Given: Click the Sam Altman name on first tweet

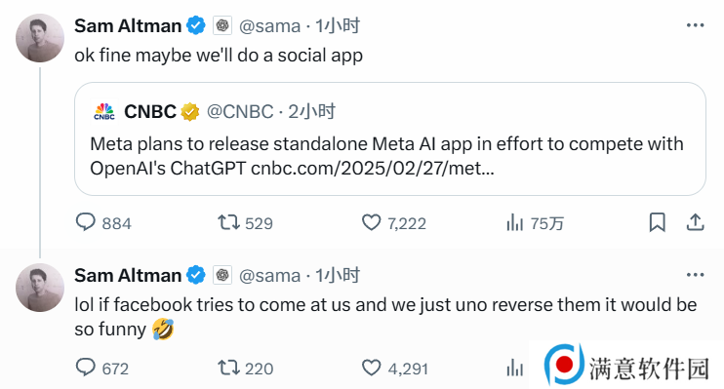Looking at the screenshot, I should coord(128,26).
